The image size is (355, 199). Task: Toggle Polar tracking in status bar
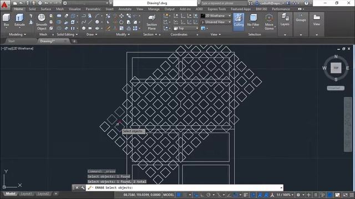209,195
